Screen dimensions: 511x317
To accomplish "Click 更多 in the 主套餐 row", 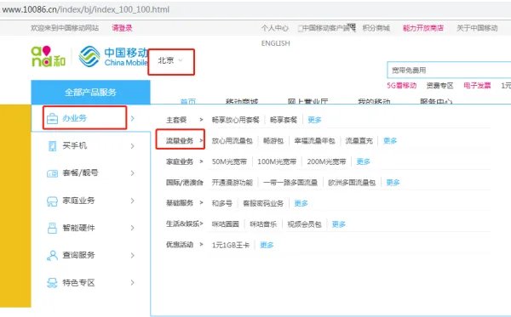I will [x=314, y=120].
